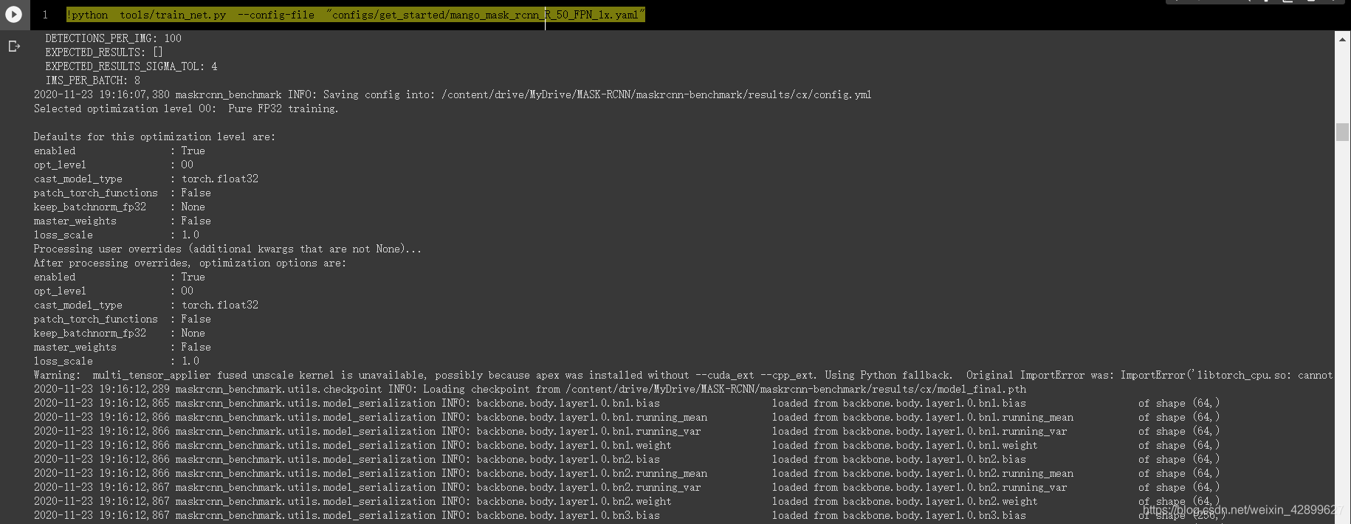The height and width of the screenshot is (524, 1351).
Task: Click 'After processing overrides' line
Action: 190,263
